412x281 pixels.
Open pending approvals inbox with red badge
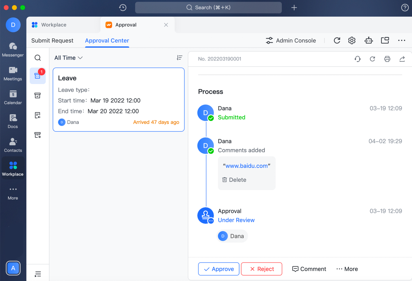click(x=38, y=76)
